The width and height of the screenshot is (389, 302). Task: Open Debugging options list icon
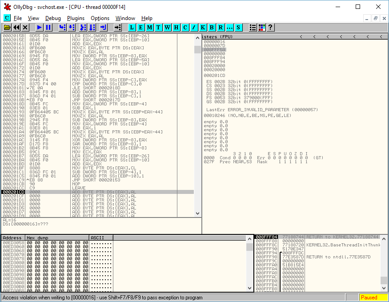[x=253, y=27]
